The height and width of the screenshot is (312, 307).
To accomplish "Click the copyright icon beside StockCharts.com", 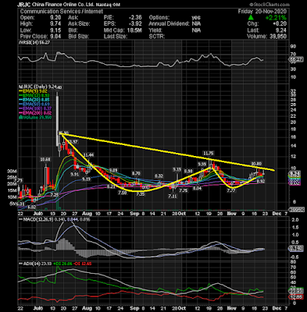I will pos(251,5).
